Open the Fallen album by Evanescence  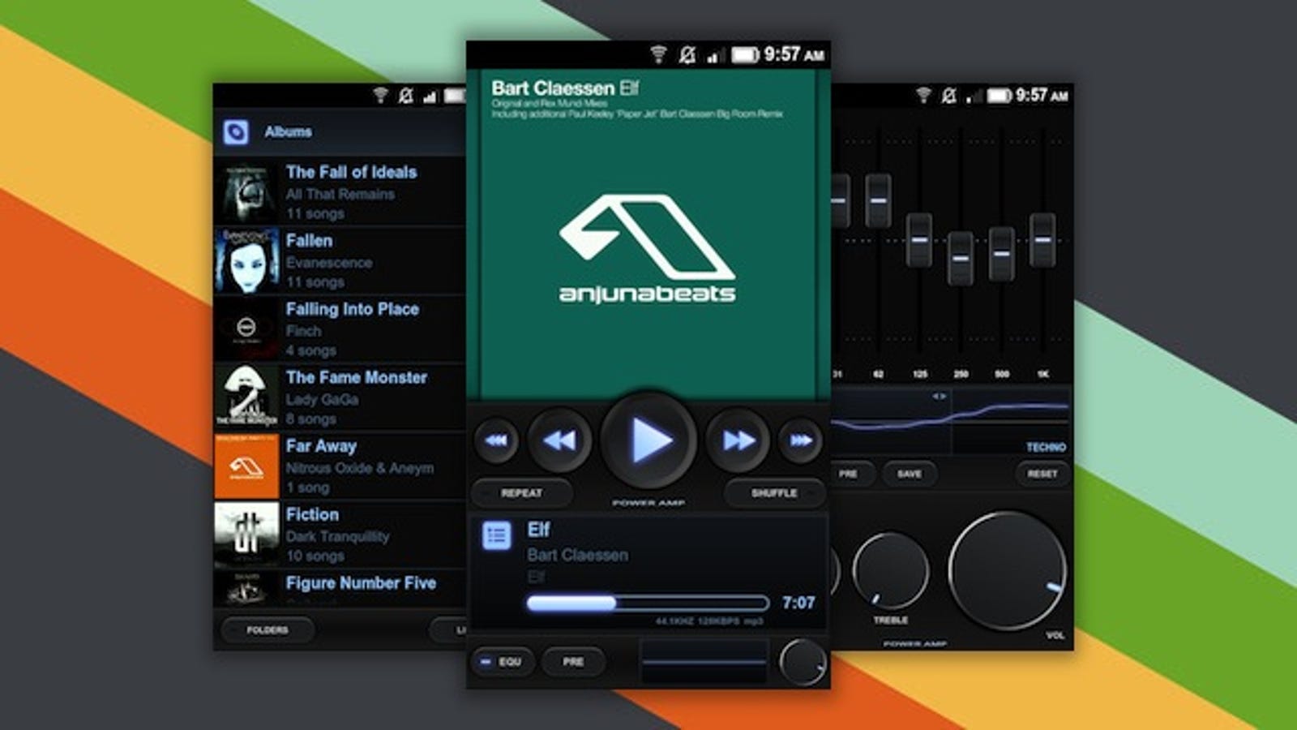click(340, 260)
